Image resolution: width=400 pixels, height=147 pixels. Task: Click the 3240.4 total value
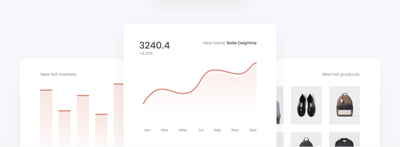(154, 45)
